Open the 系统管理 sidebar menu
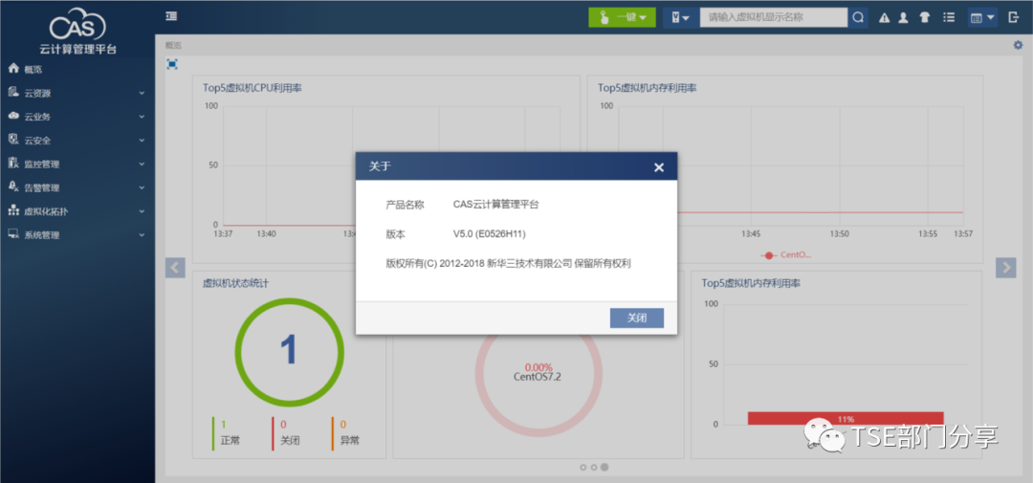Screen dimensions: 1033x483 pyautogui.click(x=77, y=235)
